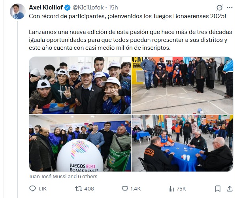Click the 15h timestamp
Image resolution: width=241 pixels, height=198 pixels.
point(113,8)
